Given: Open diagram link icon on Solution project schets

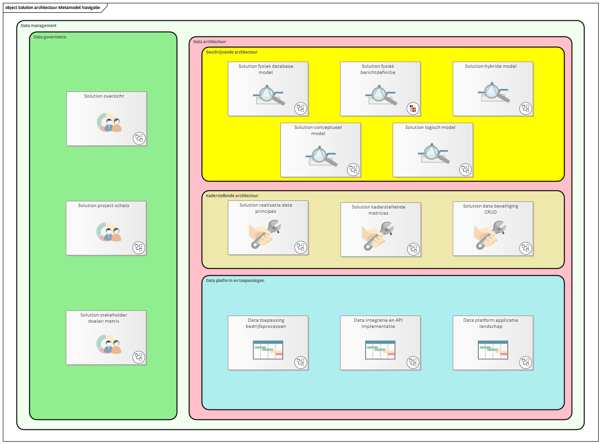Looking at the screenshot, I should coord(139,248).
